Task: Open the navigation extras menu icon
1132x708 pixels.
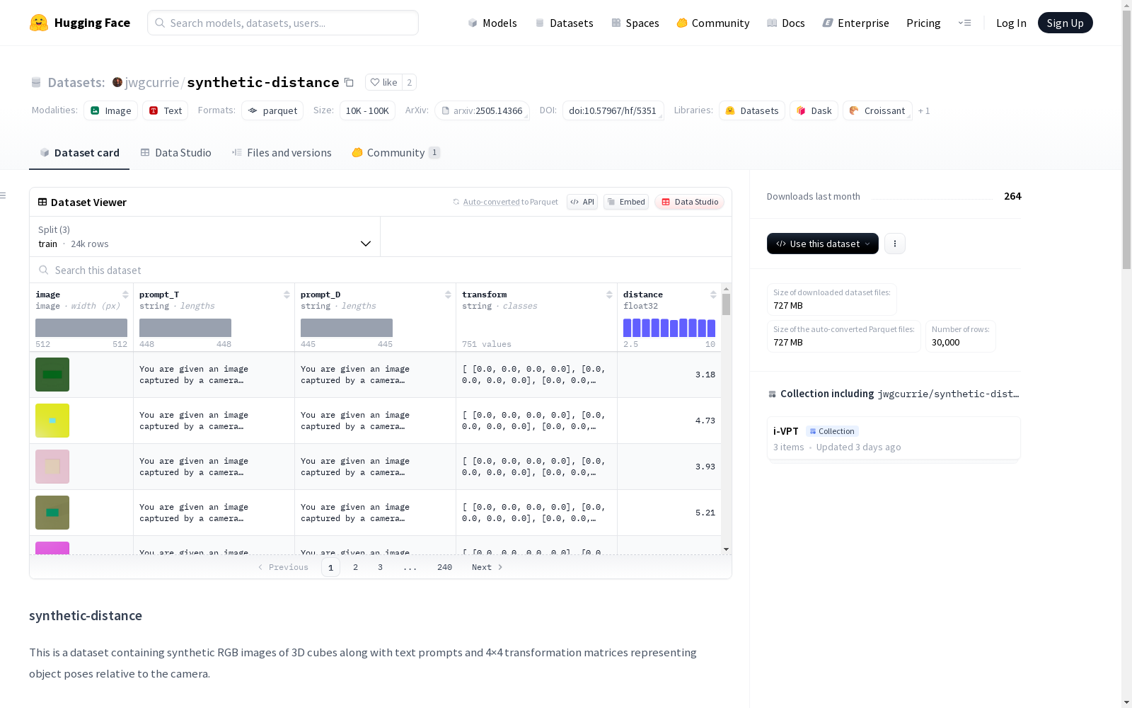Action: (x=964, y=23)
